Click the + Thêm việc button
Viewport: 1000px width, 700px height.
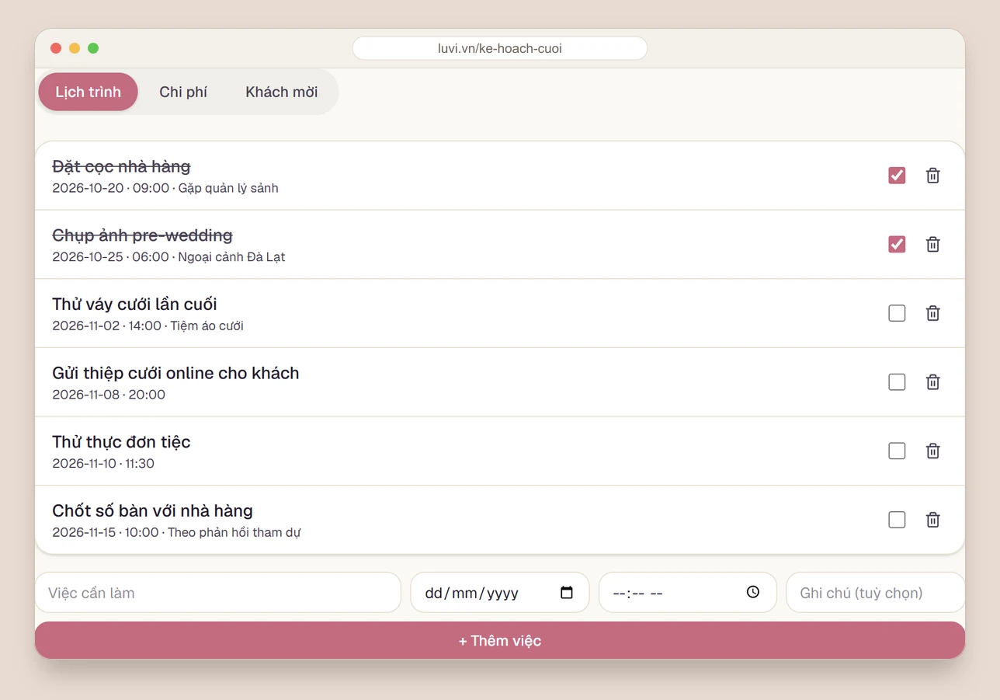click(500, 641)
